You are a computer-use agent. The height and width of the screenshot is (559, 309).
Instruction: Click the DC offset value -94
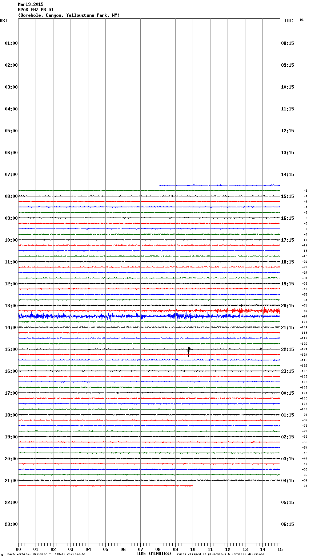click(x=304, y=415)
